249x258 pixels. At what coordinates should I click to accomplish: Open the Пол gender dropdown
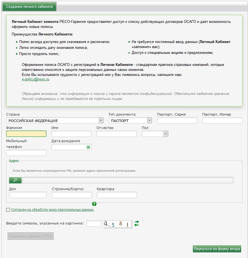coord(155,134)
